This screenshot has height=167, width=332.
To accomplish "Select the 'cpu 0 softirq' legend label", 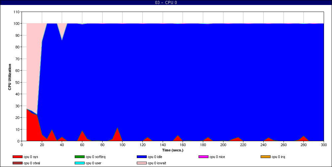I will [96, 157].
